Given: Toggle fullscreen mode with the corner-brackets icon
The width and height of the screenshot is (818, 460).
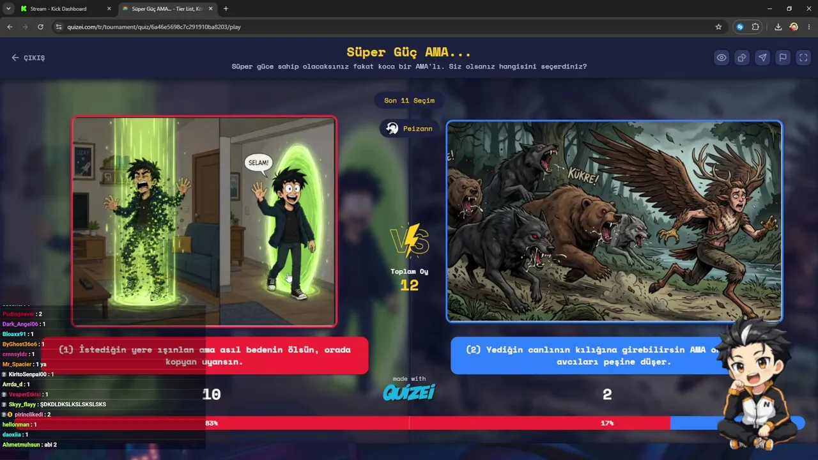Looking at the screenshot, I should tap(803, 57).
